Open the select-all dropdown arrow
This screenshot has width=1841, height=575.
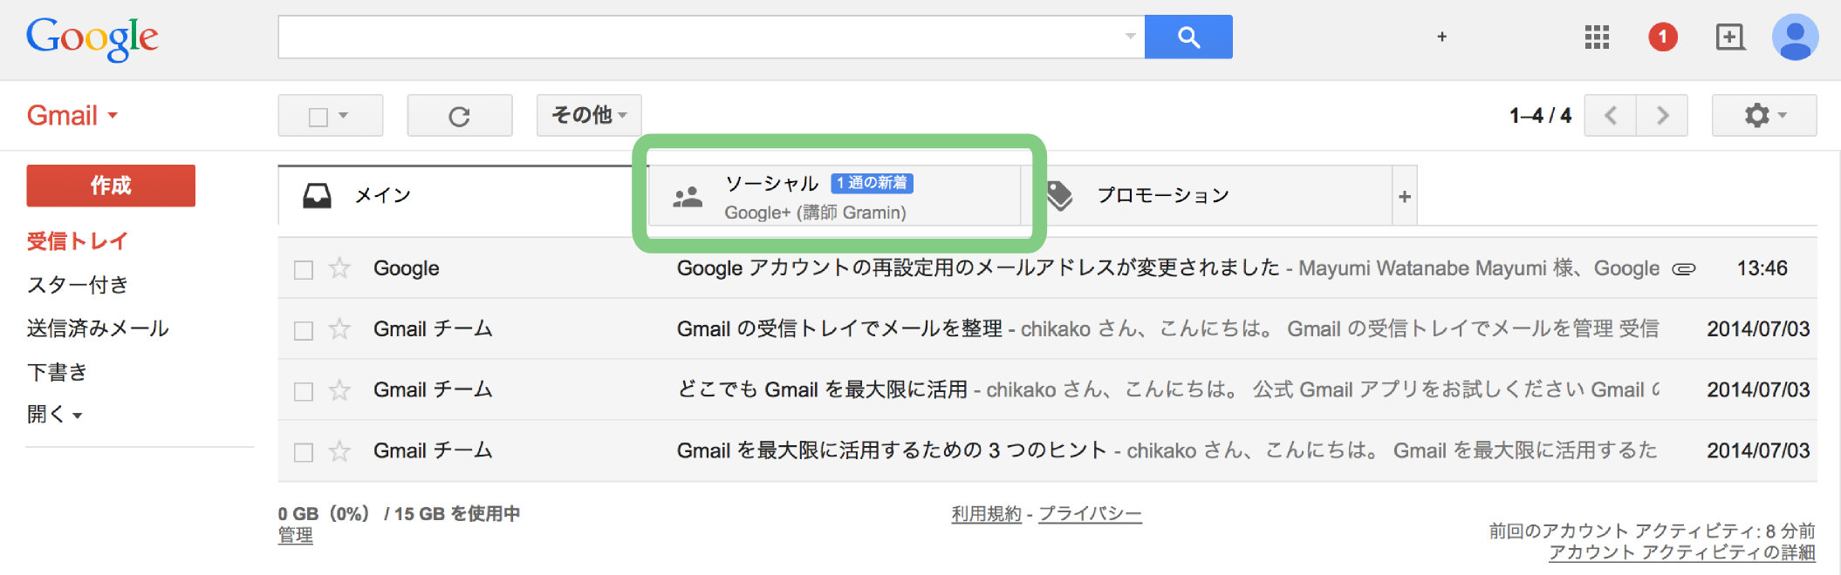pos(344,116)
